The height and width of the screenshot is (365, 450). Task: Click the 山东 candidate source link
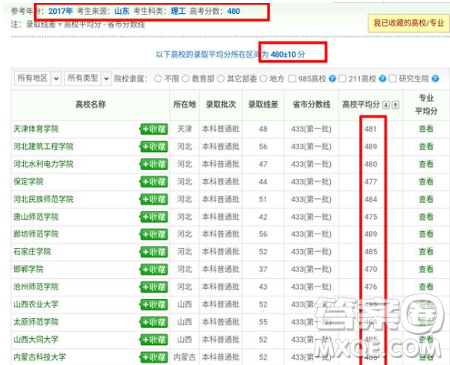tap(122, 12)
